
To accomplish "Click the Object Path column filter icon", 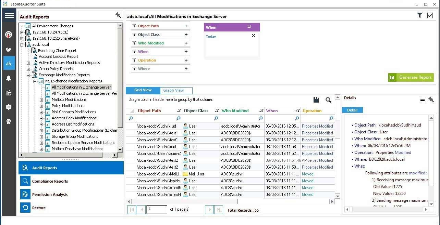I will tap(179, 111).
